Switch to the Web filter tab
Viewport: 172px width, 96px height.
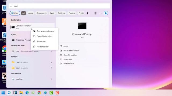coord(52,13)
